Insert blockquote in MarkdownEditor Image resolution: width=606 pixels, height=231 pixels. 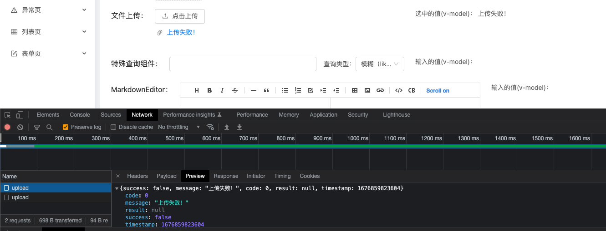[x=266, y=90]
